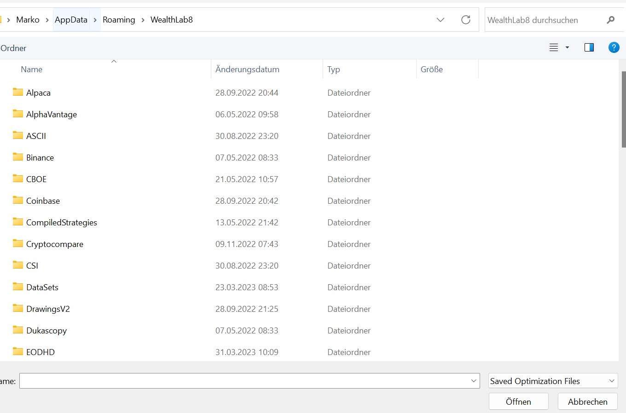The height and width of the screenshot is (413, 626).
Task: Click date 06.05.2022 09:58
Action: point(247,114)
